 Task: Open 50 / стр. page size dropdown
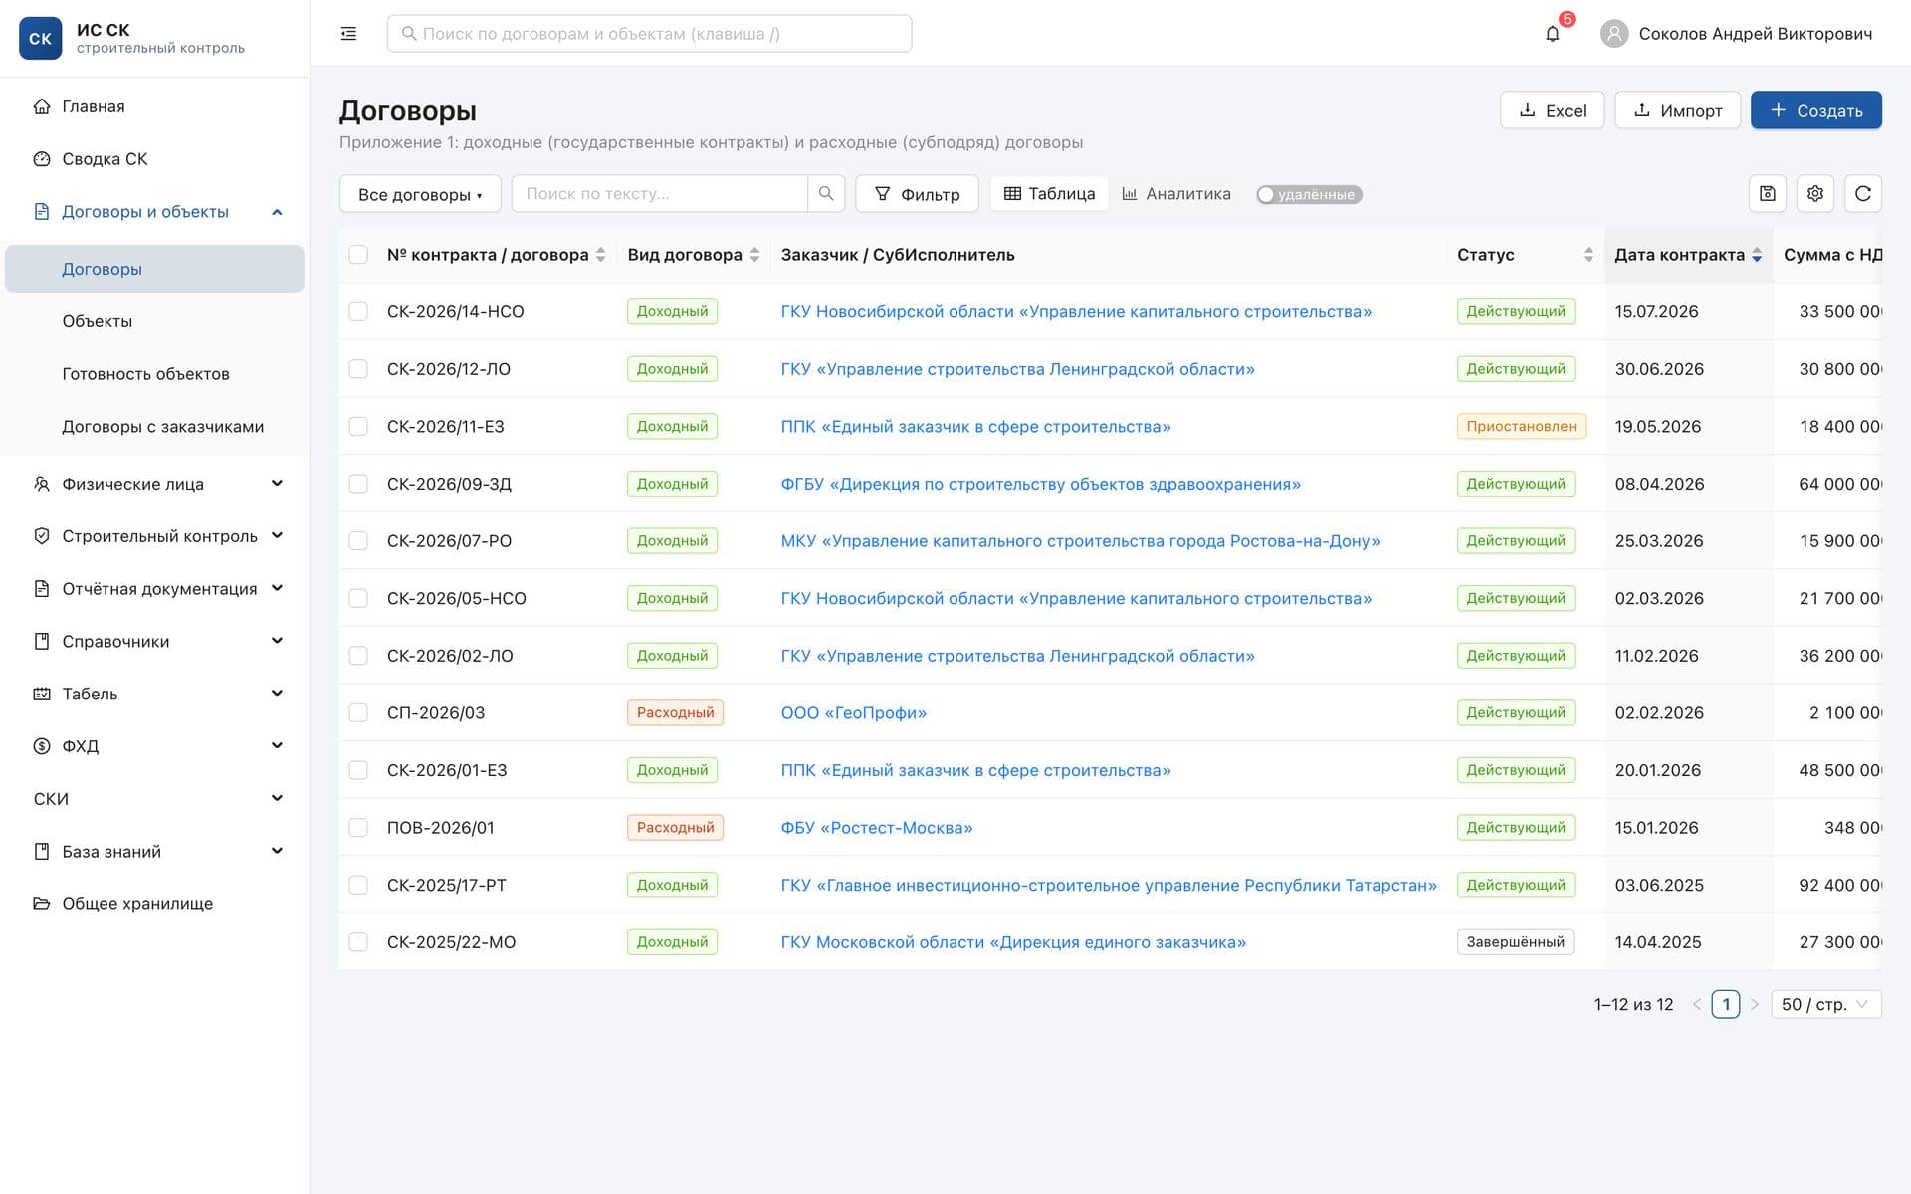[1826, 1004]
